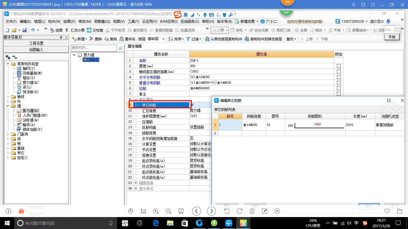Click the 重命名 button
Screen dimensions: 408x229
pos(127,39)
